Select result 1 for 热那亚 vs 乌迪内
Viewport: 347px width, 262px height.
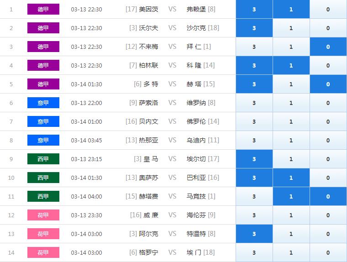291,140
